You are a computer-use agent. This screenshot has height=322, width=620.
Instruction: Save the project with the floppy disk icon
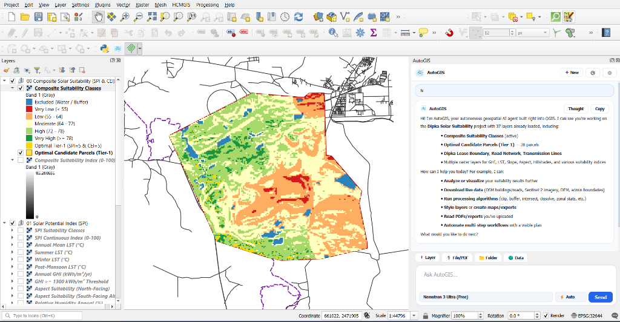38,17
